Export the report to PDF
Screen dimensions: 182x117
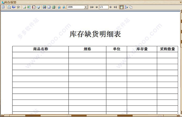pyautogui.click(x=34, y=7)
